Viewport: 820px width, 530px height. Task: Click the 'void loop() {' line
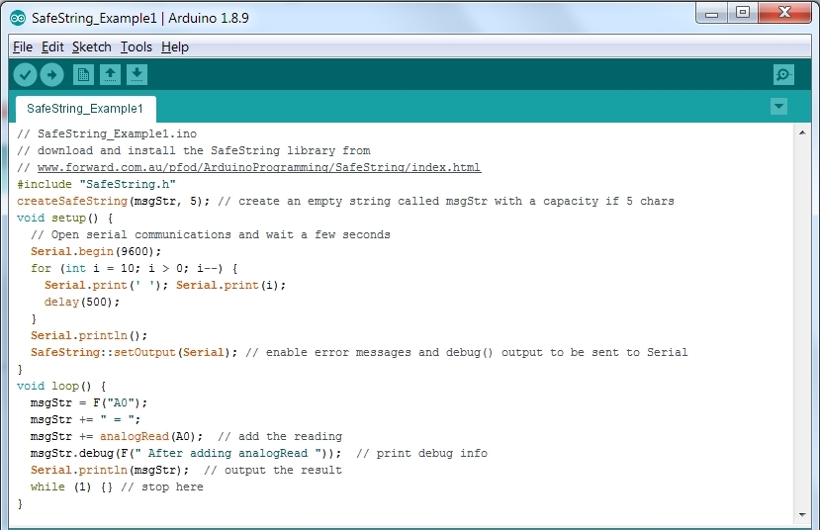pyautogui.click(x=61, y=386)
